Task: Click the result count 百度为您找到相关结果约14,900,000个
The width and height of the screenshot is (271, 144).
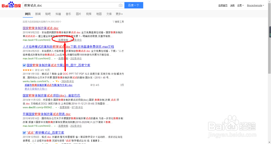Action: pos(42,22)
